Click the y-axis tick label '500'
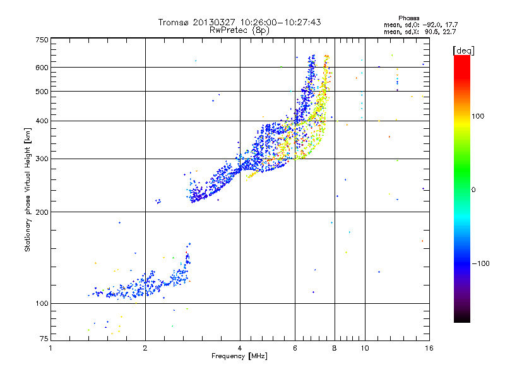Screen dimensions: 505x379 tap(42, 92)
